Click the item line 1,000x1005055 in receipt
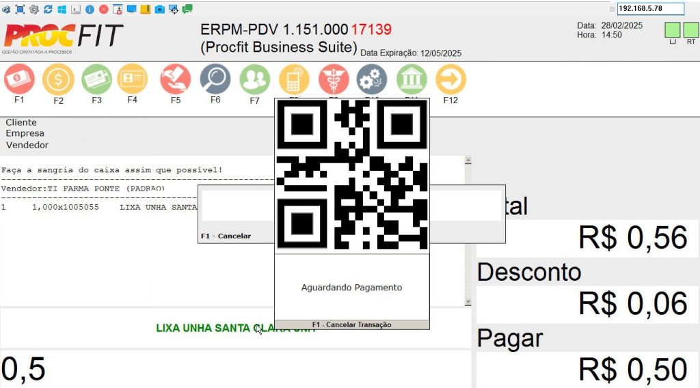Image resolution: width=700 pixels, height=388 pixels. 98,208
